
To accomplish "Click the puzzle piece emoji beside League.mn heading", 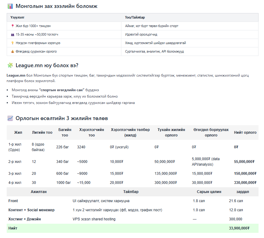I will click(x=10, y=65).
